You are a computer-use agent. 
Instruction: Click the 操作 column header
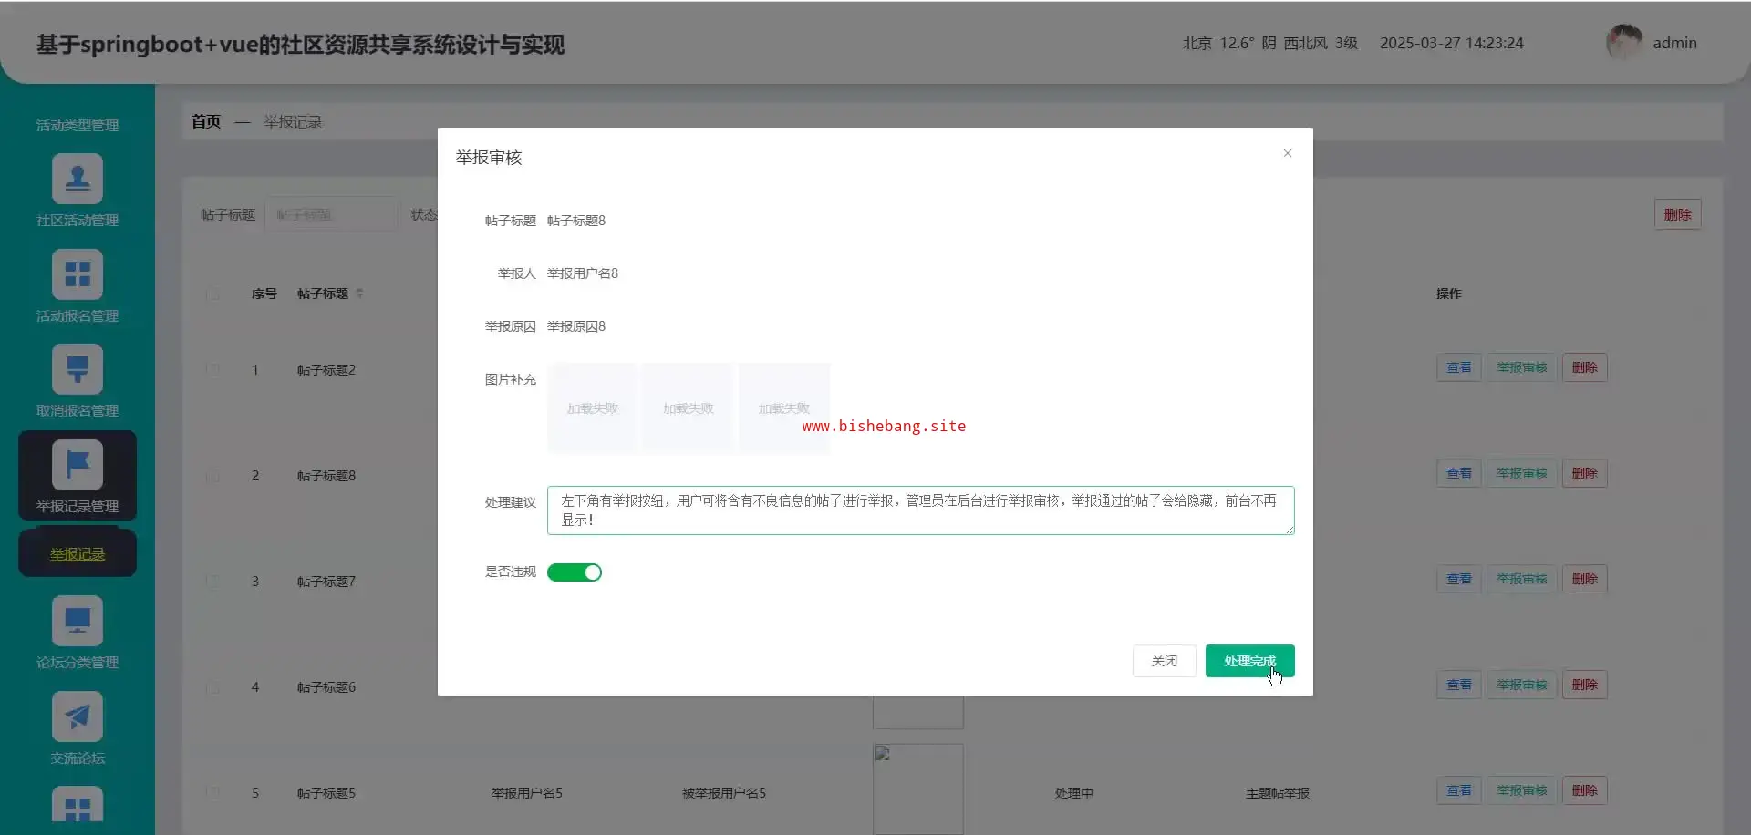1449,294
